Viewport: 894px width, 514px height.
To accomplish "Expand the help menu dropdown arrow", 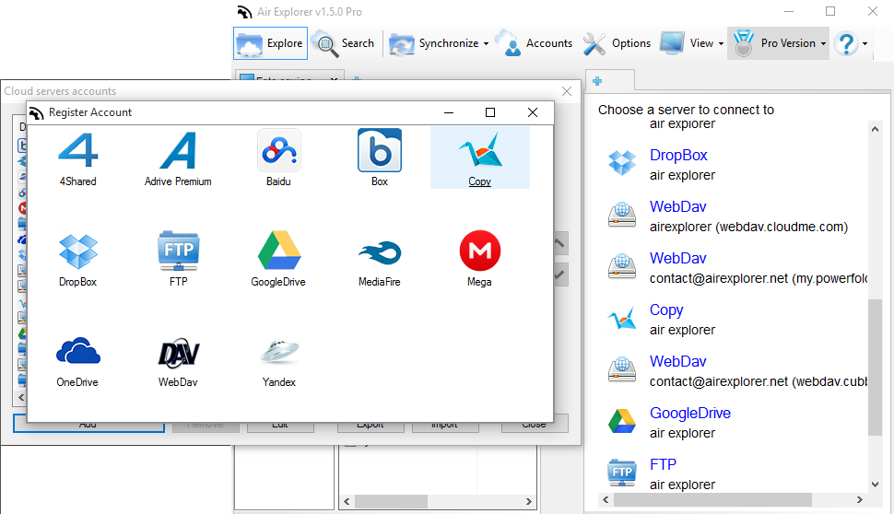I will tap(865, 44).
